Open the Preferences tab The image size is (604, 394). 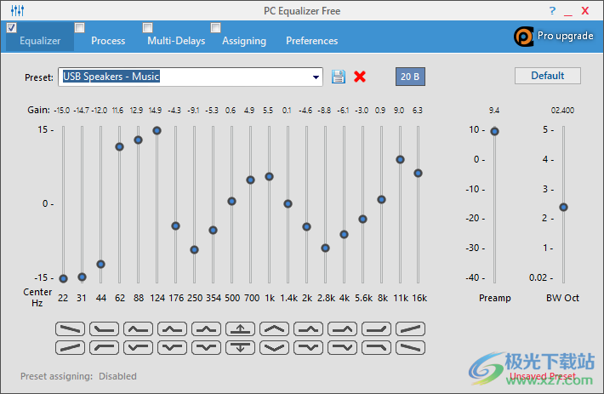312,41
